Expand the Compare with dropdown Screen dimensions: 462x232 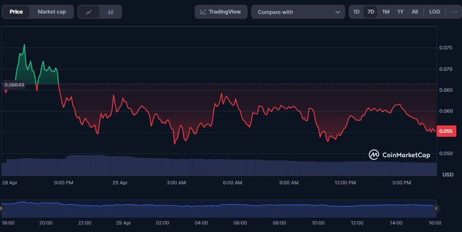click(298, 12)
